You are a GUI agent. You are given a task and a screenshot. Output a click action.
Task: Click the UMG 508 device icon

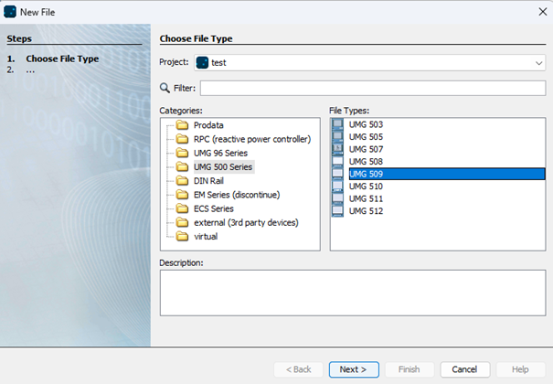click(337, 161)
